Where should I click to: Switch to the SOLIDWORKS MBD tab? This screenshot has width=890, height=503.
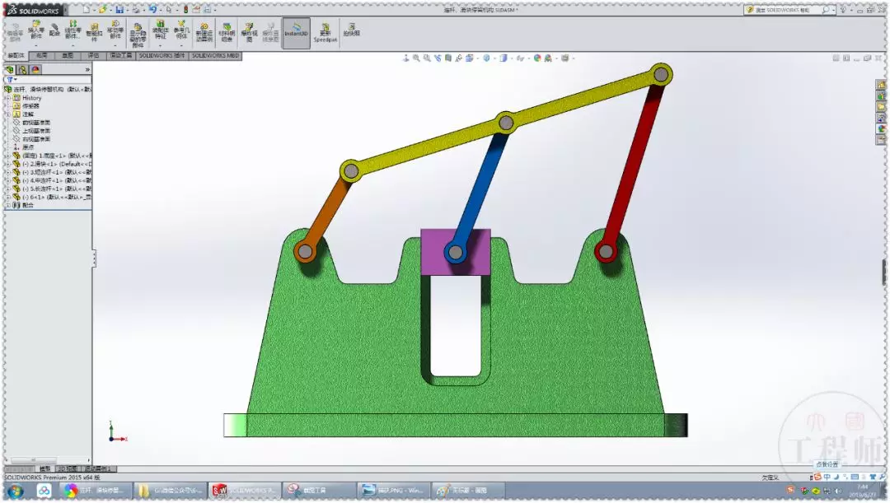click(215, 56)
